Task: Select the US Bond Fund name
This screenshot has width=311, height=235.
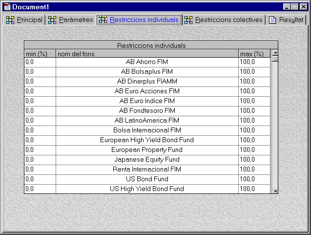Action: click(x=147, y=179)
